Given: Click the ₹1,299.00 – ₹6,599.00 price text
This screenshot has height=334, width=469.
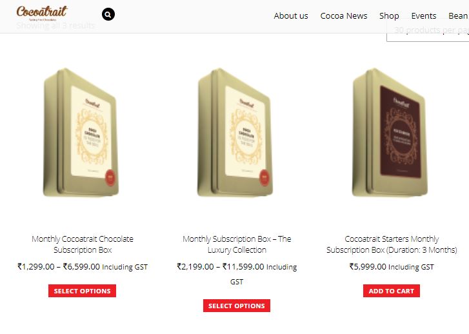Looking at the screenshot, I should tap(59, 267).
